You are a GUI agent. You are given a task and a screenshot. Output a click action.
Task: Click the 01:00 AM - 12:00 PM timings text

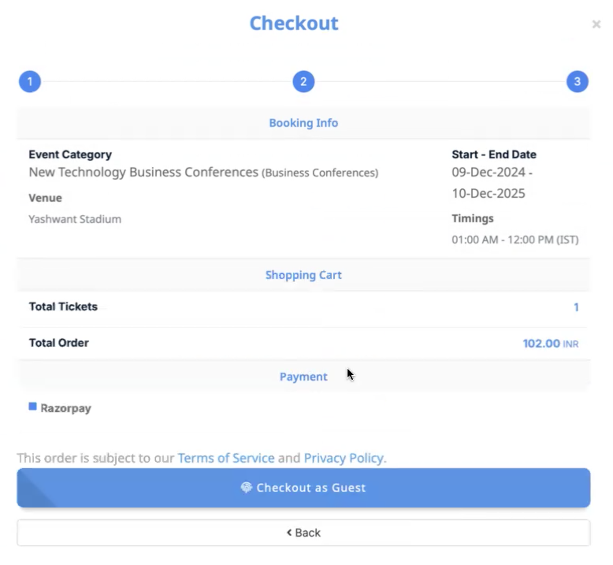(515, 240)
